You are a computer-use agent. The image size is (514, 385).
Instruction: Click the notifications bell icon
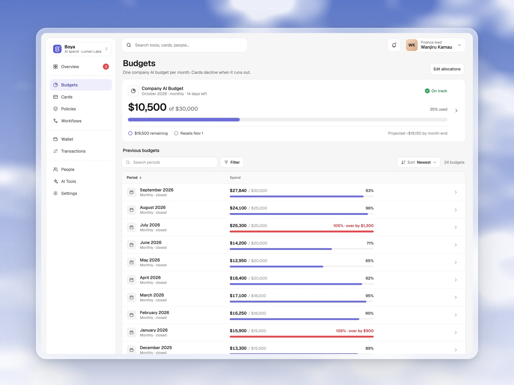[x=394, y=45]
